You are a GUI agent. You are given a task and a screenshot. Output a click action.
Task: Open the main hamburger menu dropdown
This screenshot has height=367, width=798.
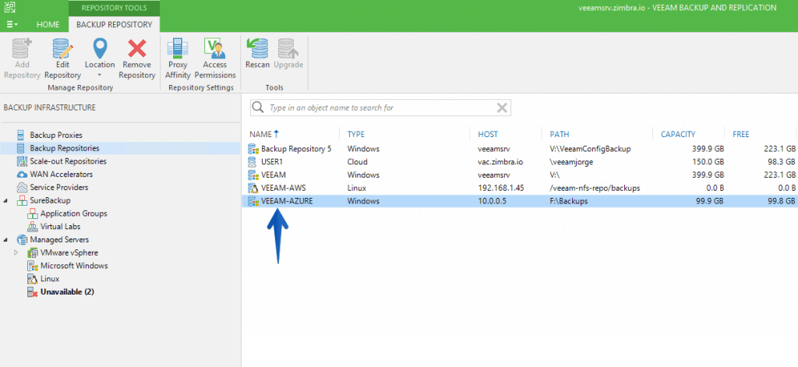click(12, 24)
